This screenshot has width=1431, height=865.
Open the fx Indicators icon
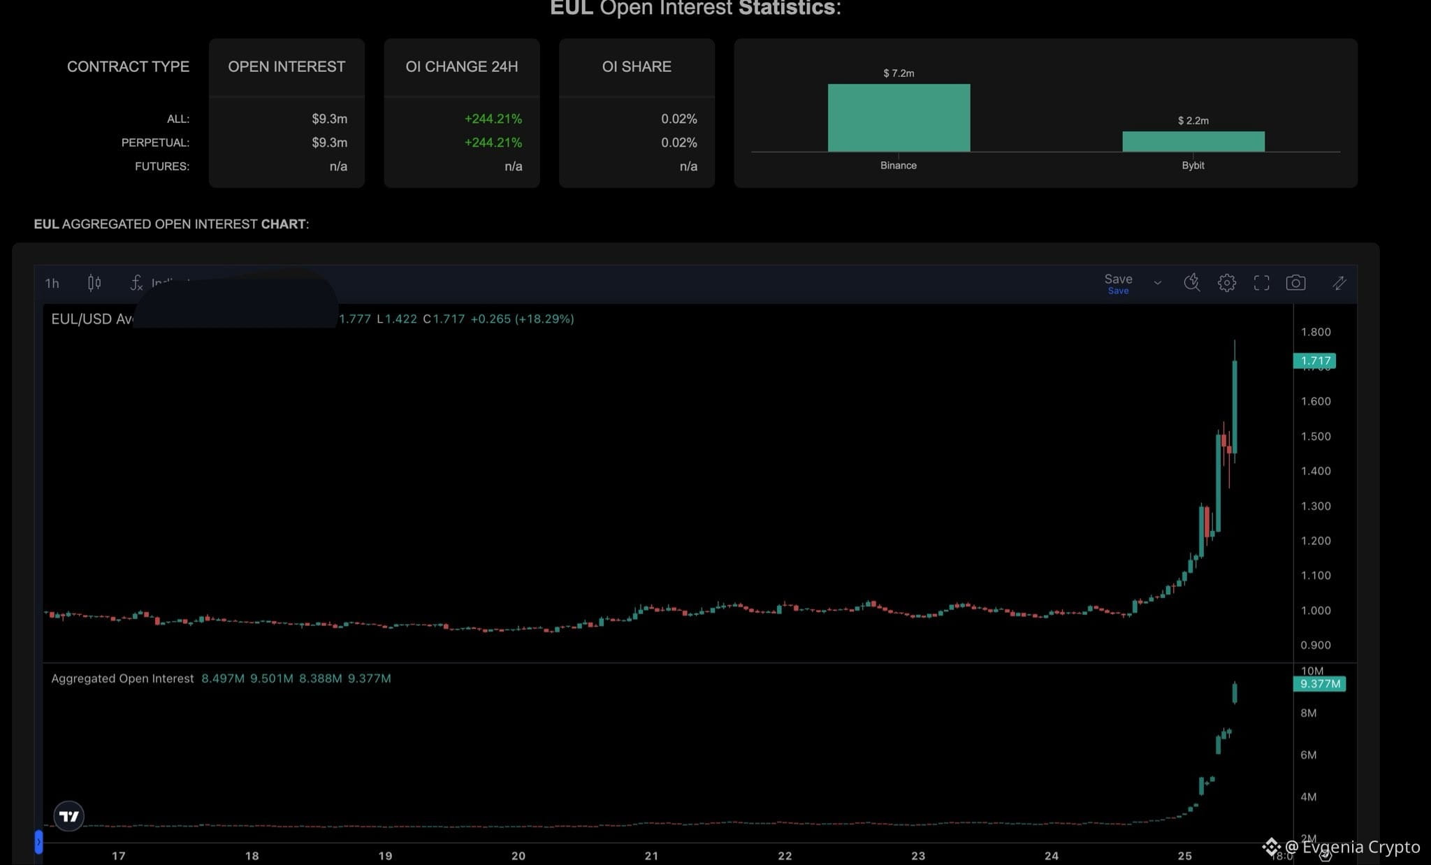click(136, 283)
